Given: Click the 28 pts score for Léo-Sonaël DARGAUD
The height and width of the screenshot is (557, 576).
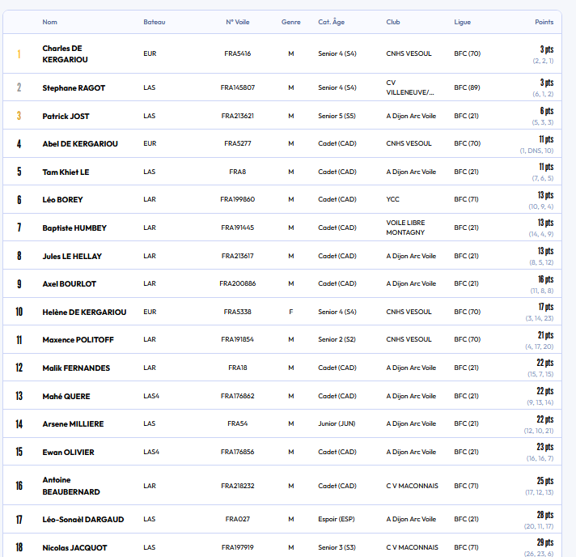Looking at the screenshot, I should click(x=544, y=515).
